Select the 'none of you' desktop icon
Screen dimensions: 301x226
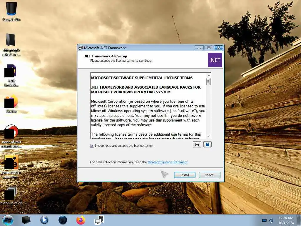[x=11, y=136]
